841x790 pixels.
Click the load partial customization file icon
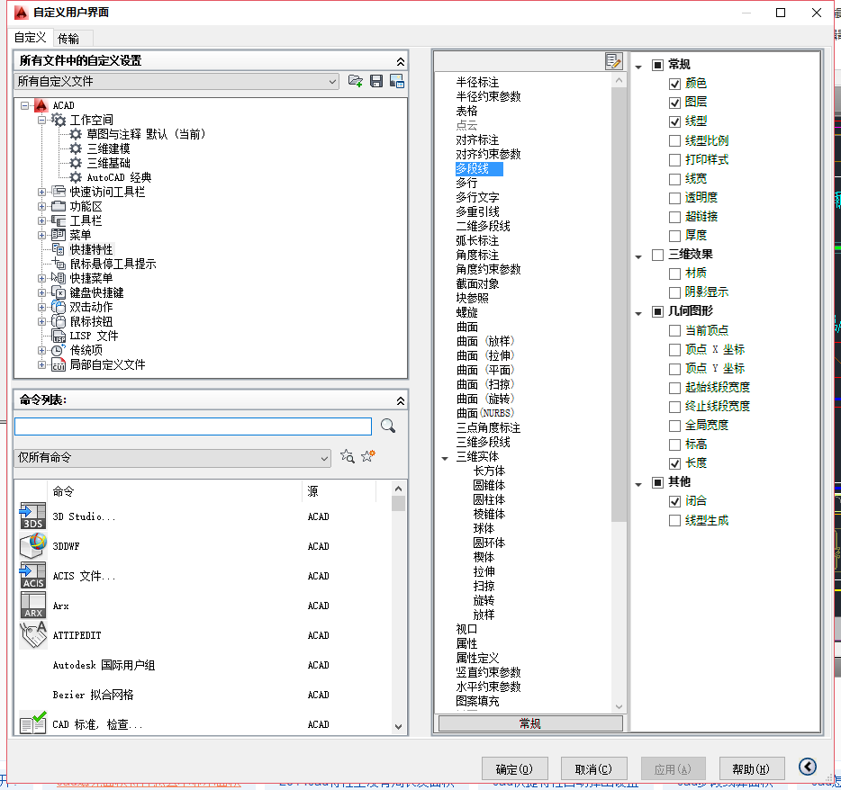click(355, 81)
